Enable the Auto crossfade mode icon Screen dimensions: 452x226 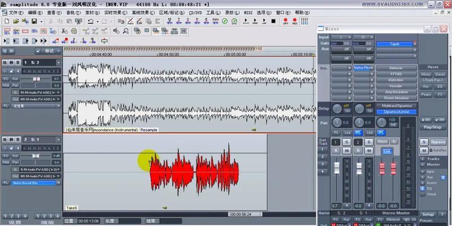(131, 21)
